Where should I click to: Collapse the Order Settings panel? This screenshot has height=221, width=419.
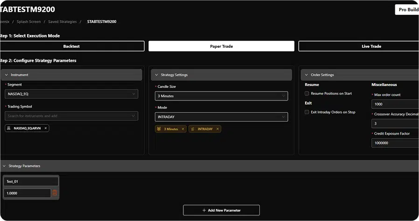click(x=306, y=75)
